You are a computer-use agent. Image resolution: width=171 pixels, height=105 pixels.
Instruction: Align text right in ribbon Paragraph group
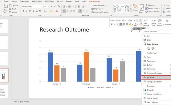click(x=71, y=11)
